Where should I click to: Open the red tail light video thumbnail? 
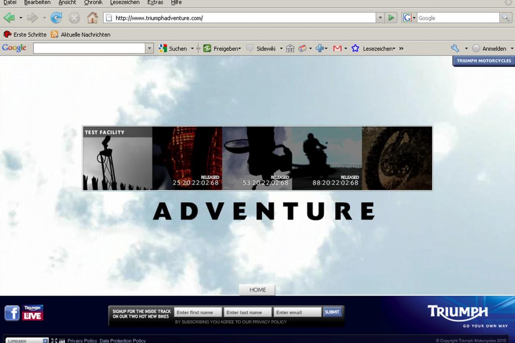click(187, 158)
